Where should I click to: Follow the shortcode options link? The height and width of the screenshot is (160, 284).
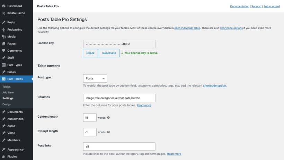click(231, 28)
